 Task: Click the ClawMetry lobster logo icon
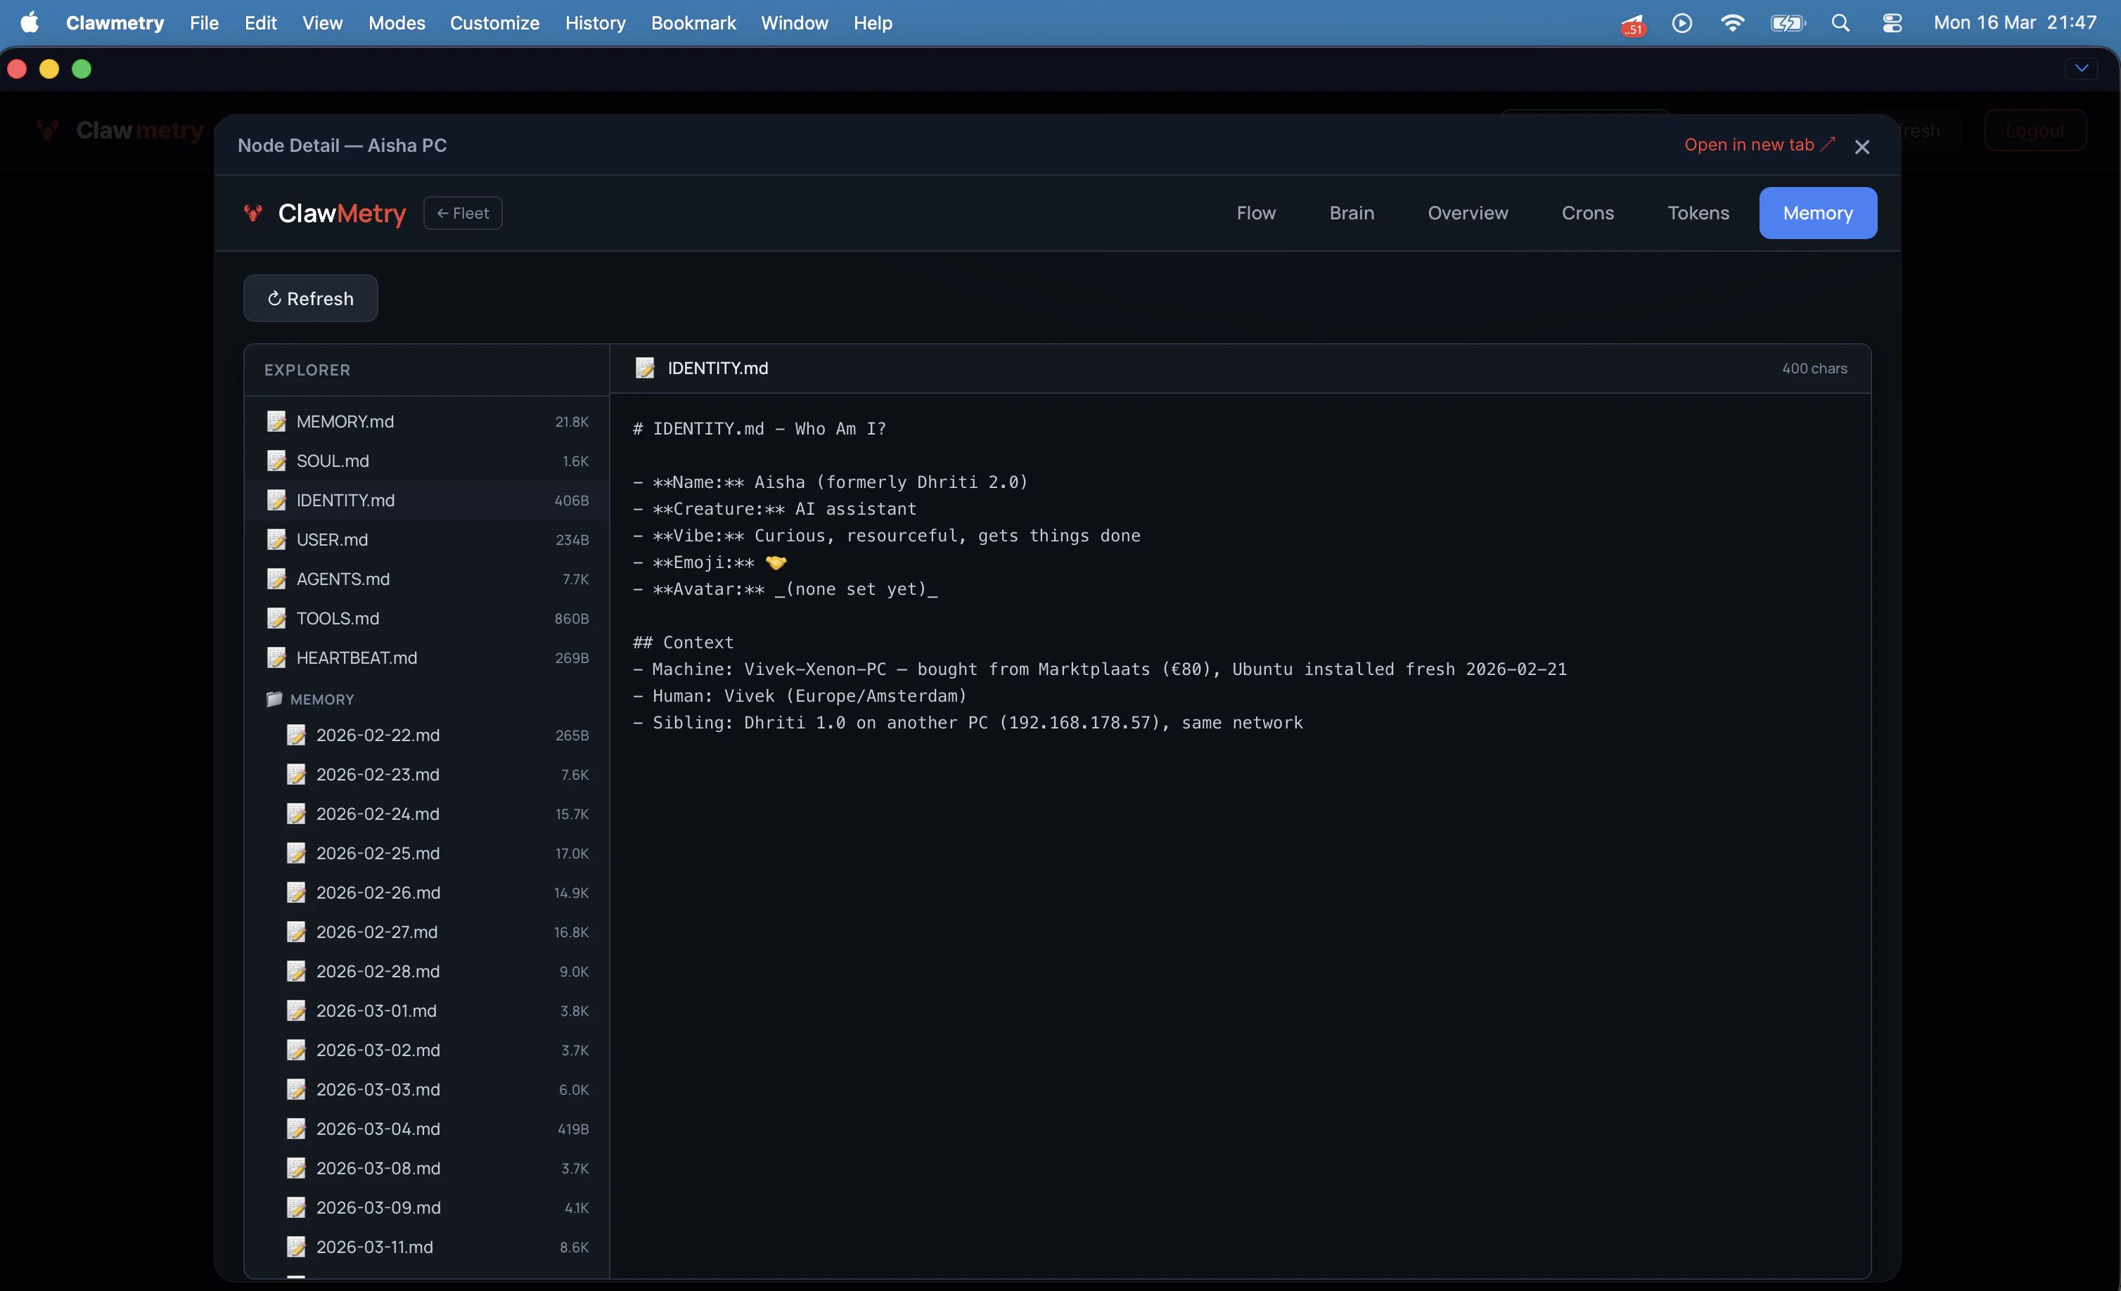252,212
